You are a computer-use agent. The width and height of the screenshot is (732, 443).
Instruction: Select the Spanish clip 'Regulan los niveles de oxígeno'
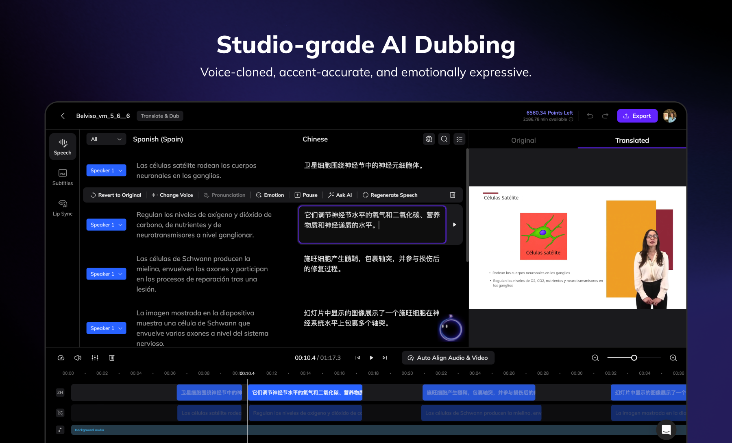305,413
